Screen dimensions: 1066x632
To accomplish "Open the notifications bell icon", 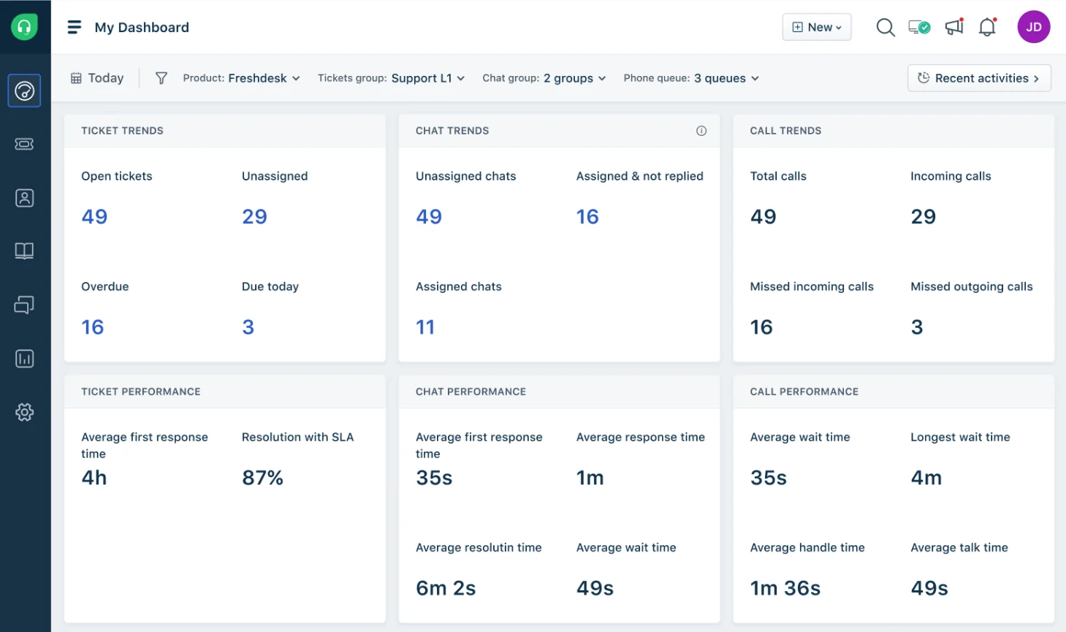I will 987,27.
